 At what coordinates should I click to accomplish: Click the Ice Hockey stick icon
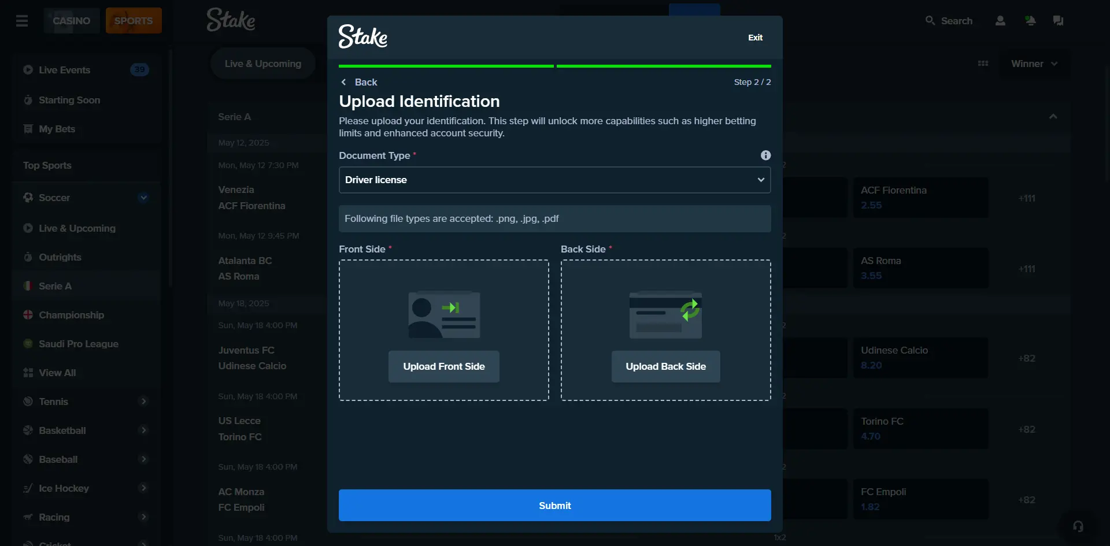coord(28,488)
